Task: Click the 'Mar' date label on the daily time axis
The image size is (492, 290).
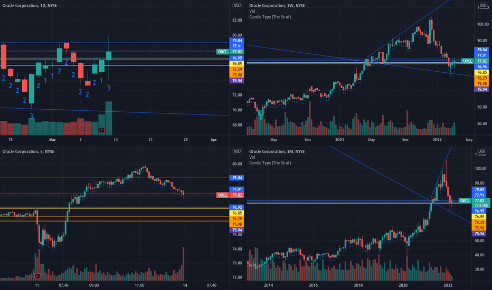Action: click(x=52, y=140)
